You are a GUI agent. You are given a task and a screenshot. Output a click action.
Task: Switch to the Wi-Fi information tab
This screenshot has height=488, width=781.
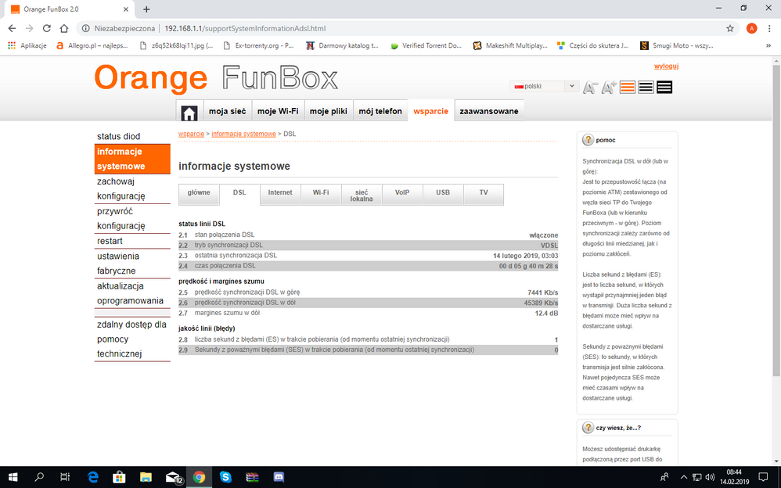point(321,192)
